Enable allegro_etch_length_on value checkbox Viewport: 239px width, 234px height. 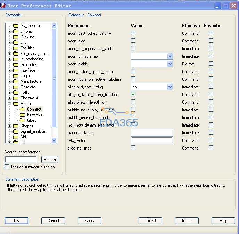point(133,102)
